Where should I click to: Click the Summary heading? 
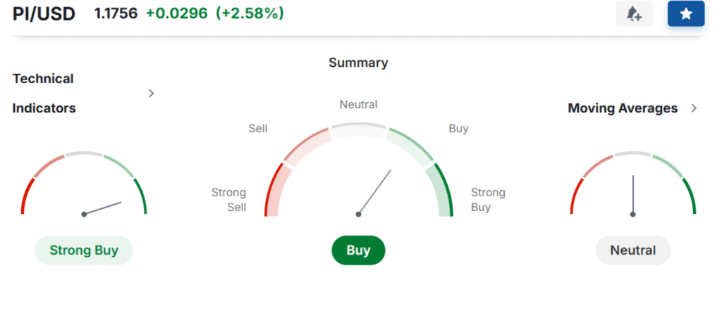point(358,63)
